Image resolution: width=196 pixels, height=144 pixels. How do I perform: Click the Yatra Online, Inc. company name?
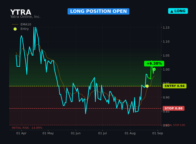25,17
